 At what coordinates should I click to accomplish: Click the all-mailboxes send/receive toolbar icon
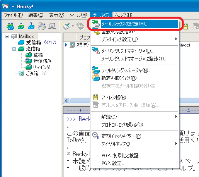pyautogui.click(x=42, y=26)
